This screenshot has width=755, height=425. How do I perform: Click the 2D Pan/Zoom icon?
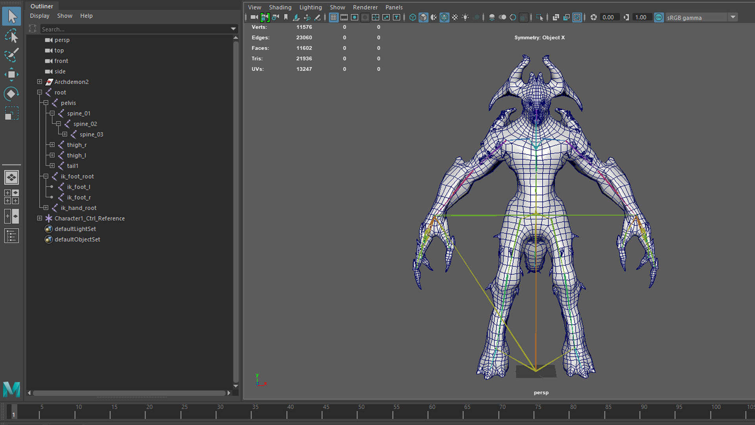coord(307,17)
